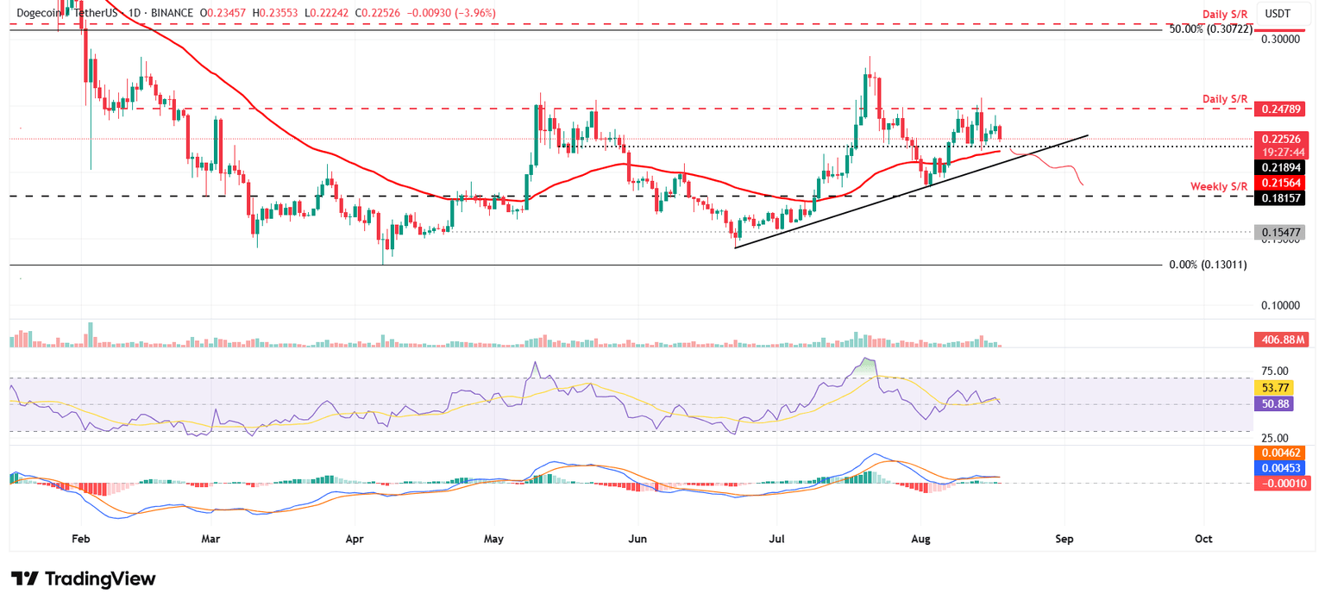
Task: Click the Weekly S/R label
Action: point(1219,186)
